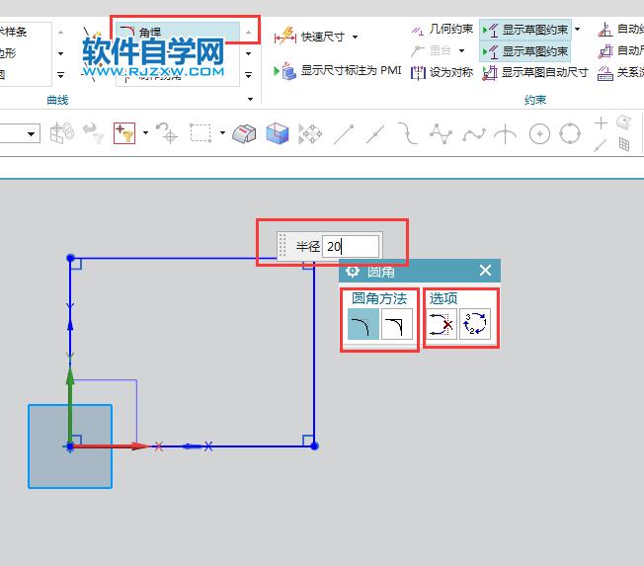Click the 半径 radius input field

351,246
